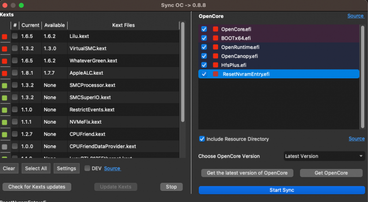Viewport: 368px width, 202px height.
Task: Click the Kext Files column header
Action: (x=123, y=25)
